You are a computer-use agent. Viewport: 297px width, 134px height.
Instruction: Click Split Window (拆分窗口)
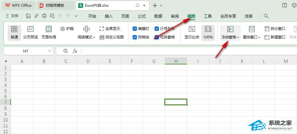[x=275, y=29]
